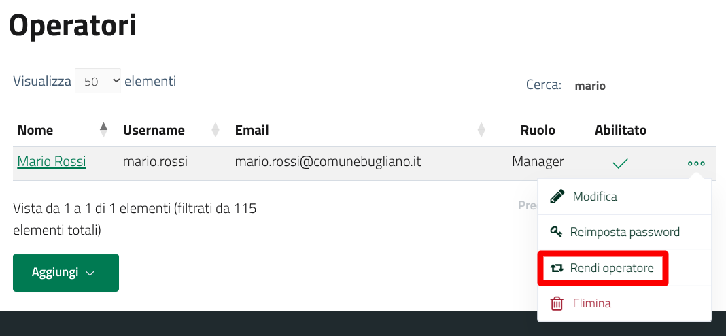Select the Elimina text in the context menu
This screenshot has height=336, width=726.
point(591,303)
